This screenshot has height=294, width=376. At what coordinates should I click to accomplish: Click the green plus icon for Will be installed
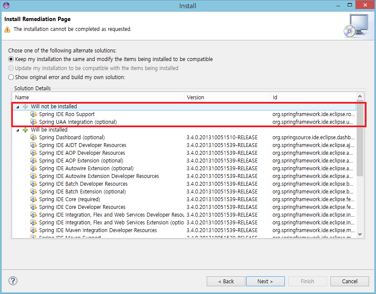pos(25,130)
